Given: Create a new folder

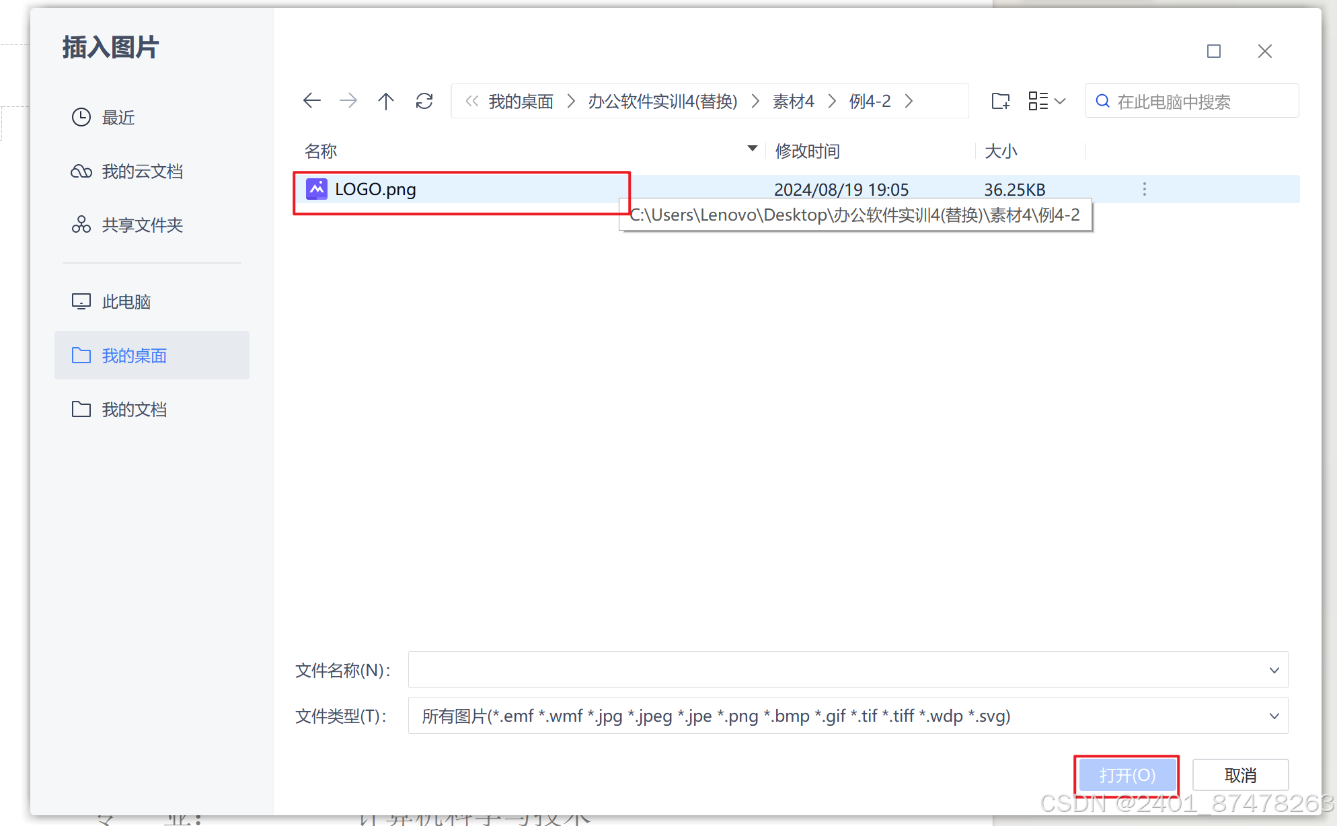Looking at the screenshot, I should (1001, 101).
